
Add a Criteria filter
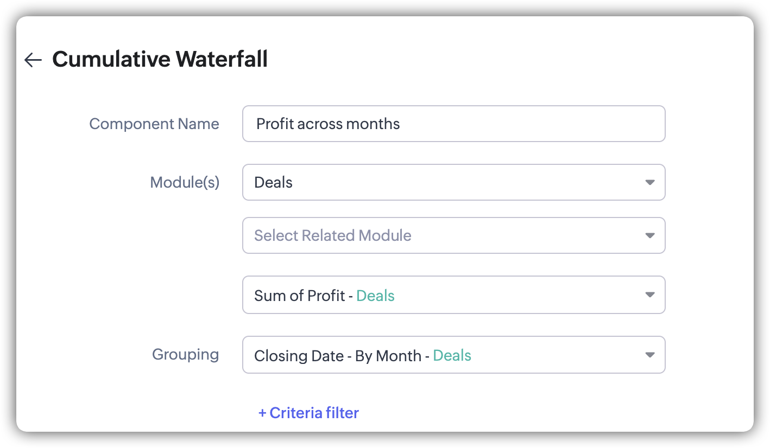(x=314, y=413)
